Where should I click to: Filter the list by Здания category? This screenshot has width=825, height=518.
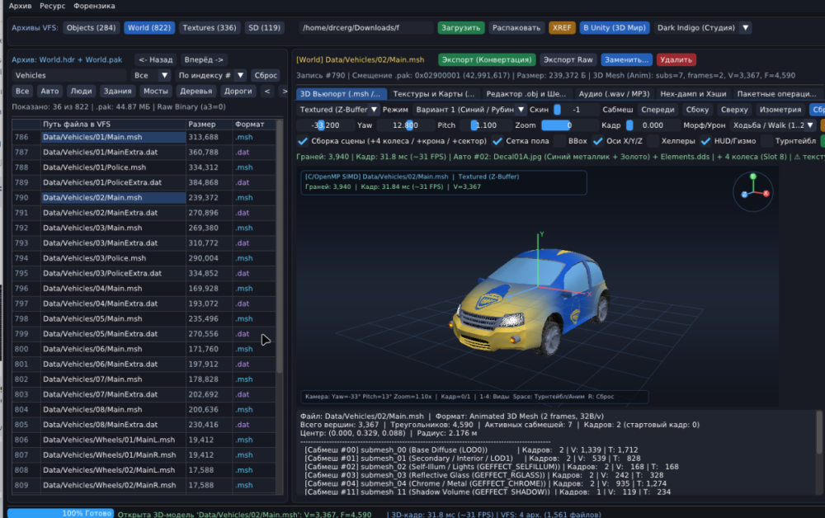click(117, 91)
